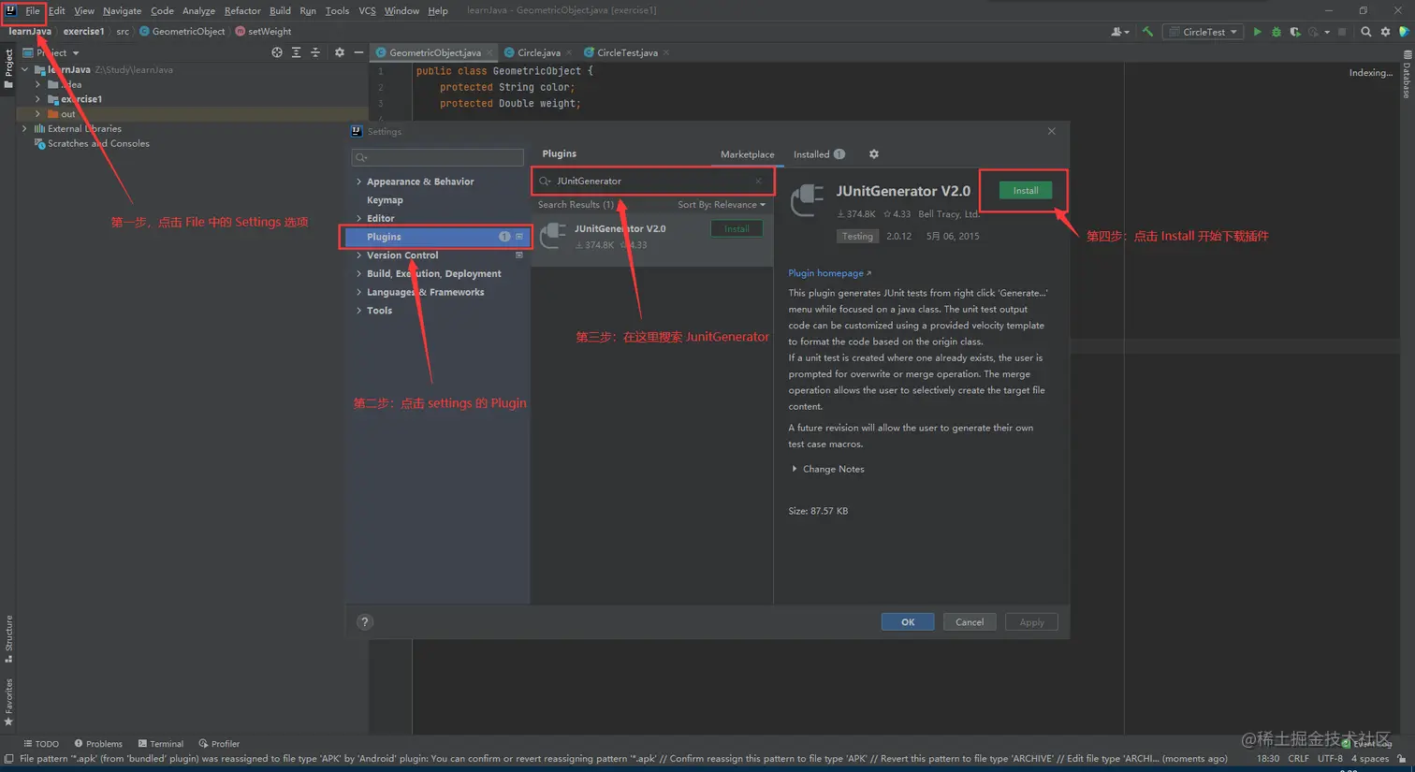Click Install for JUnitGenerator V2.0

[x=1024, y=189]
